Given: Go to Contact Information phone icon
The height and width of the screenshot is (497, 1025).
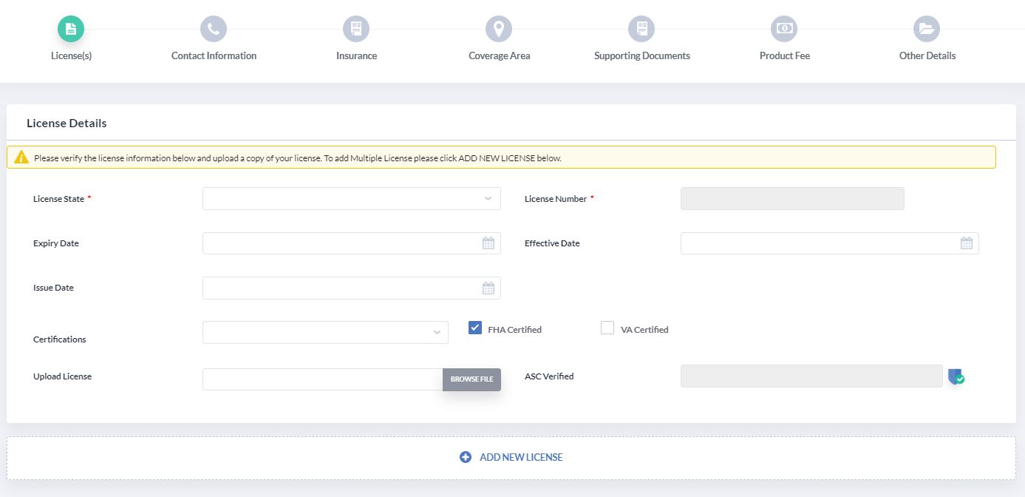Looking at the screenshot, I should [214, 29].
